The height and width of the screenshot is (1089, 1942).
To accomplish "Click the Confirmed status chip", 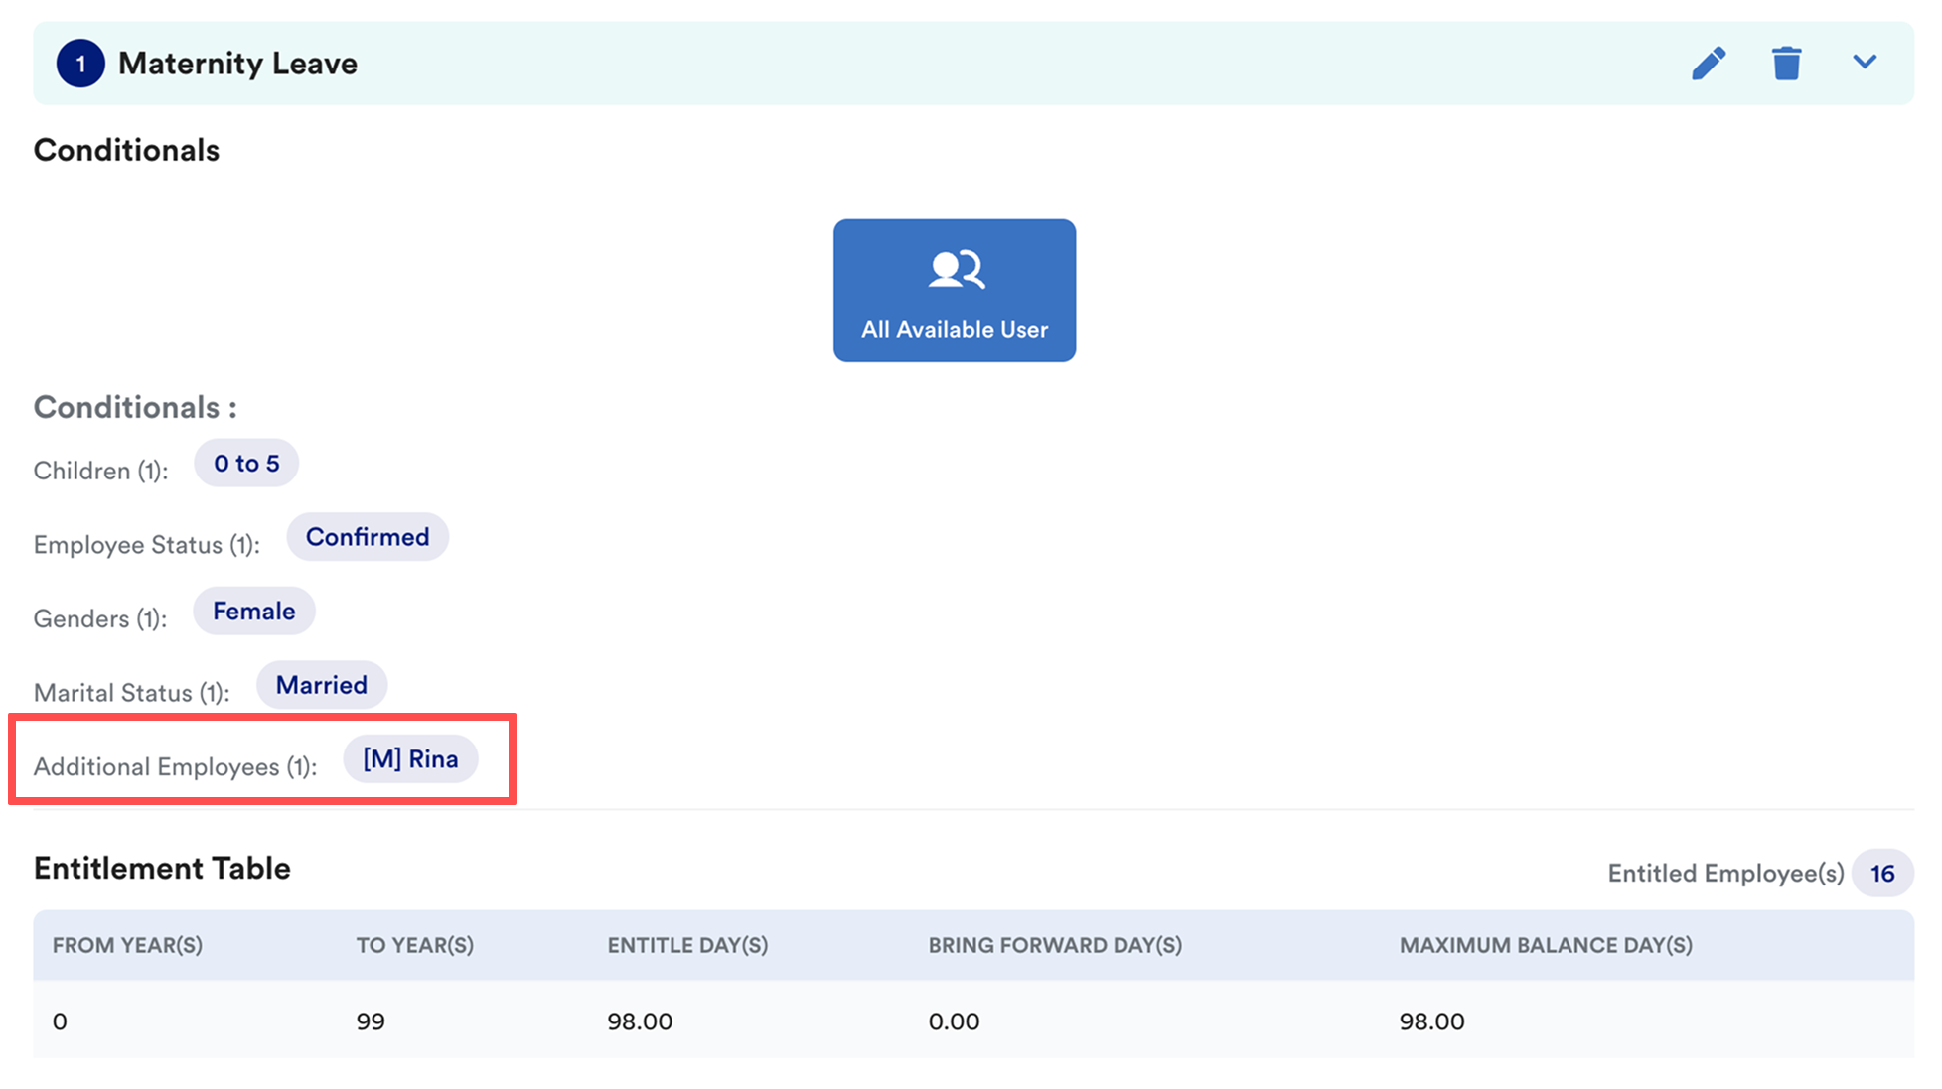I will click(368, 537).
